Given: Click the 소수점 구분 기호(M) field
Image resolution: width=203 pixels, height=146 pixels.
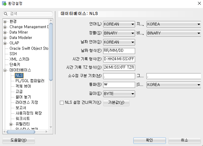Looking at the screenshot, I should [119, 76].
